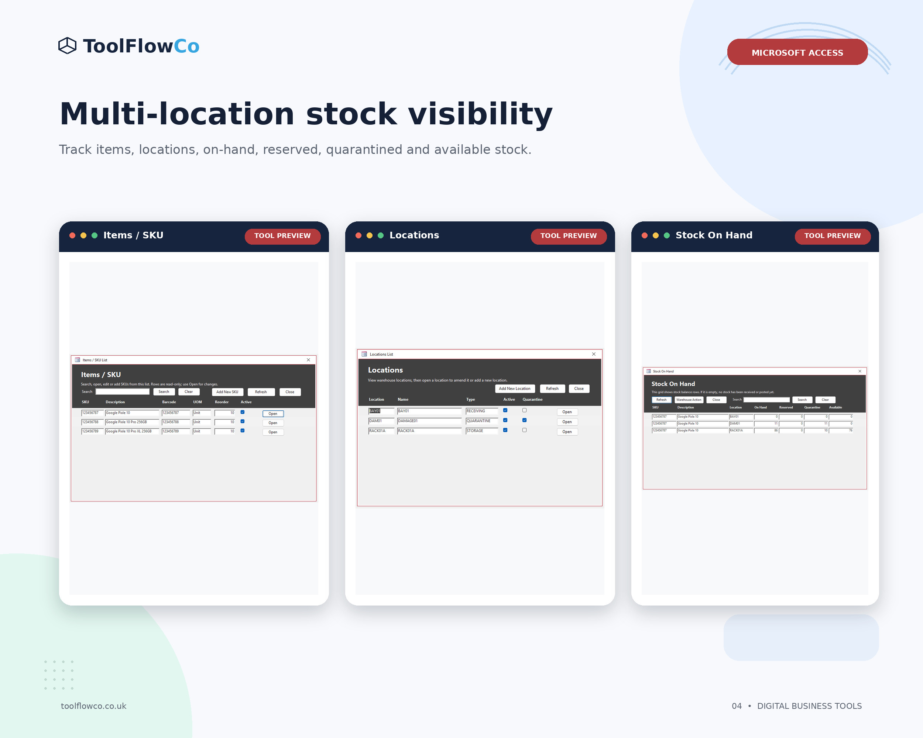Image resolution: width=923 pixels, height=738 pixels.
Task: Click the red dot on Items / SKU card
Action: click(72, 235)
